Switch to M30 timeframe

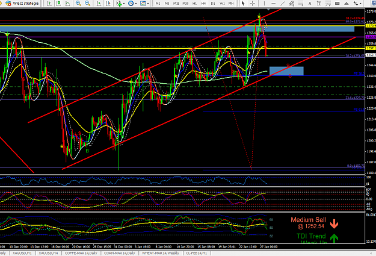tap(185, 4)
